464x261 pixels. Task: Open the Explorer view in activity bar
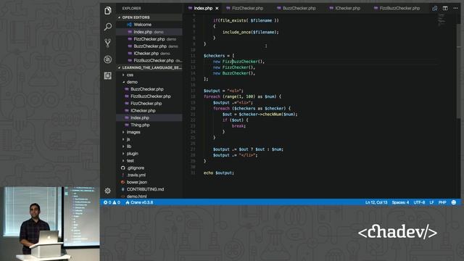click(108, 11)
